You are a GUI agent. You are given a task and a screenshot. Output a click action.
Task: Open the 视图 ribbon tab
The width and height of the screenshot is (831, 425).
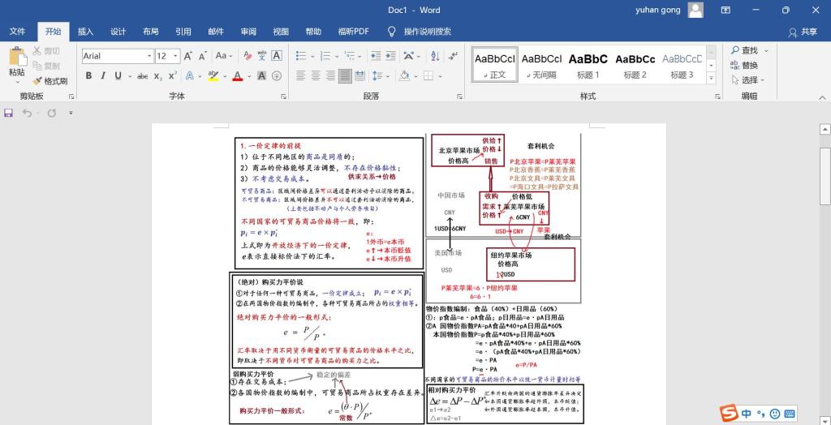(281, 32)
